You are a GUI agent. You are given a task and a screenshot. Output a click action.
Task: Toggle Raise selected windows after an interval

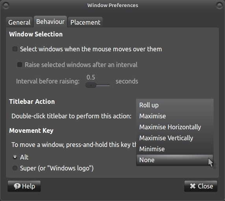tap(20, 65)
